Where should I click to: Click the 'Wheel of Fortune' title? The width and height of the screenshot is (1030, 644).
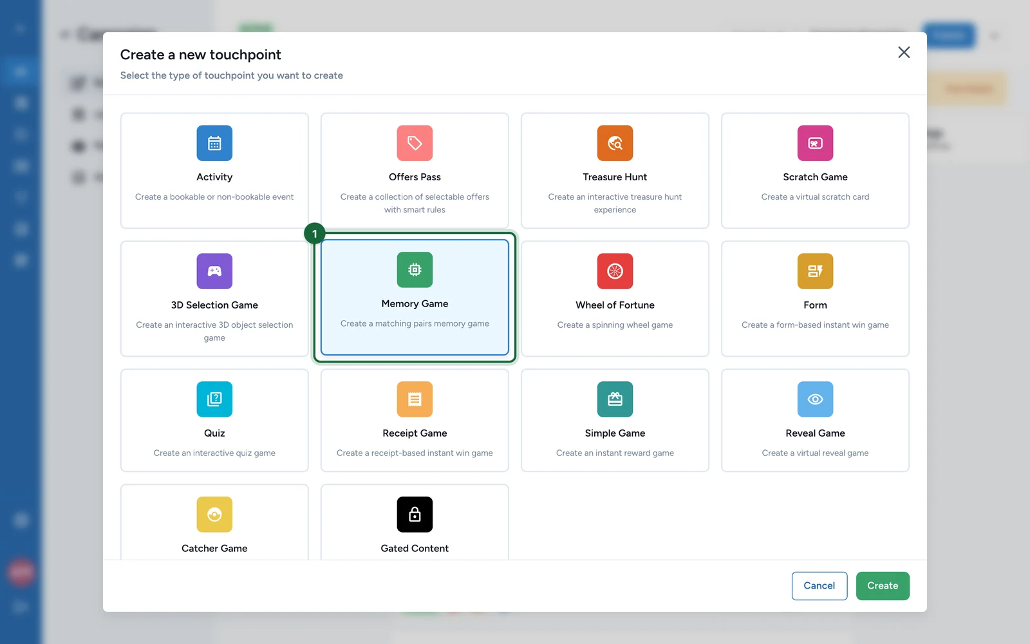tap(615, 305)
